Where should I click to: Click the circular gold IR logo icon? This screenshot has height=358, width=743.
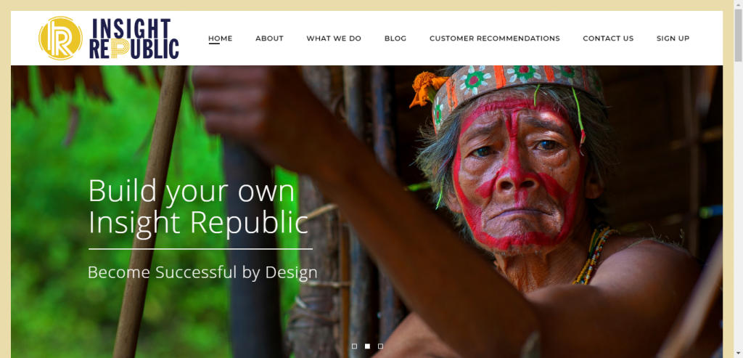click(60, 38)
